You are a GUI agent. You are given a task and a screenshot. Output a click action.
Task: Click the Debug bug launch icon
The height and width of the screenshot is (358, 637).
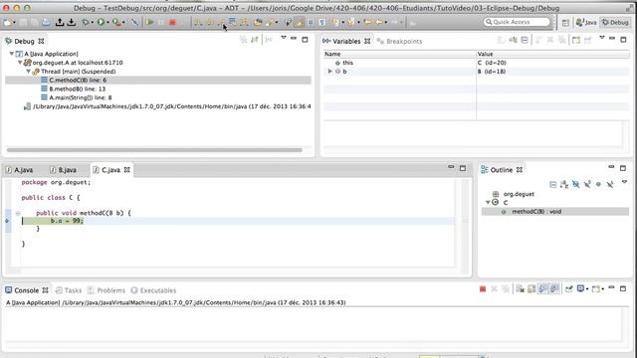tap(86, 22)
